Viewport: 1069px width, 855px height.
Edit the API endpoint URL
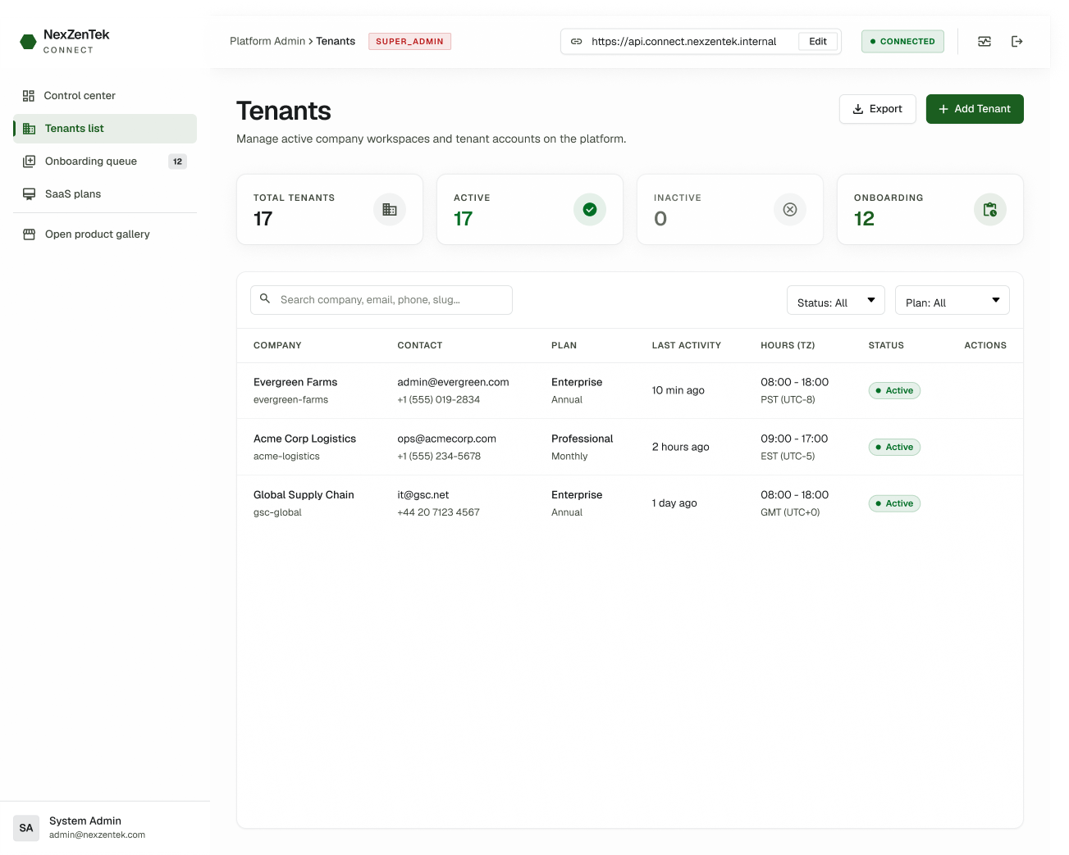tap(818, 42)
